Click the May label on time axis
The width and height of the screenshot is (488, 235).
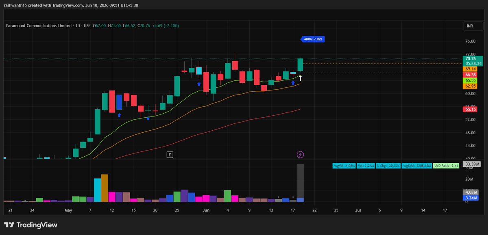click(x=68, y=210)
